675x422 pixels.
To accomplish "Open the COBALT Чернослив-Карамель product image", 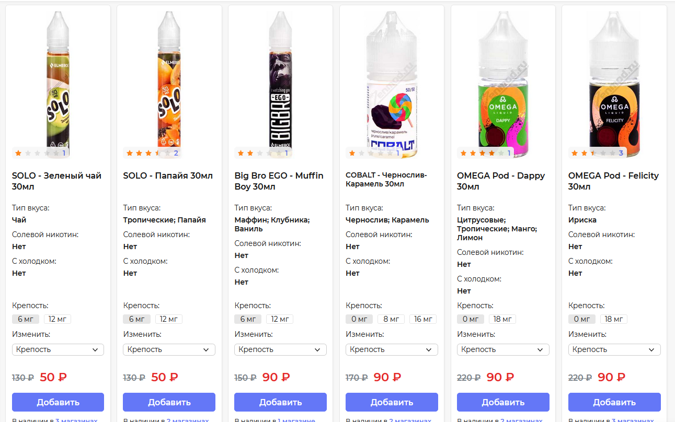I will (x=392, y=84).
